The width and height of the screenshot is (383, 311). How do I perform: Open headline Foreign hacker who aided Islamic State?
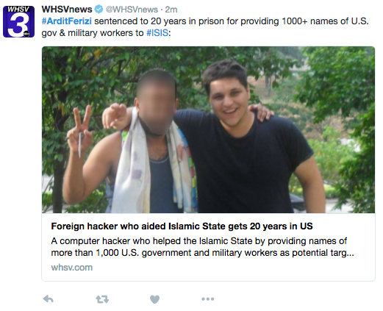(x=182, y=226)
